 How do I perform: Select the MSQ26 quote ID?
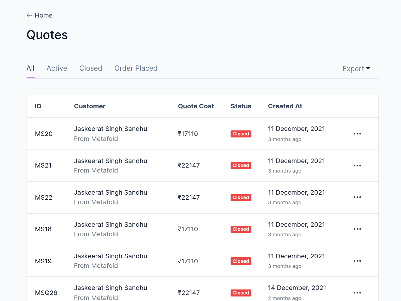[46, 293]
